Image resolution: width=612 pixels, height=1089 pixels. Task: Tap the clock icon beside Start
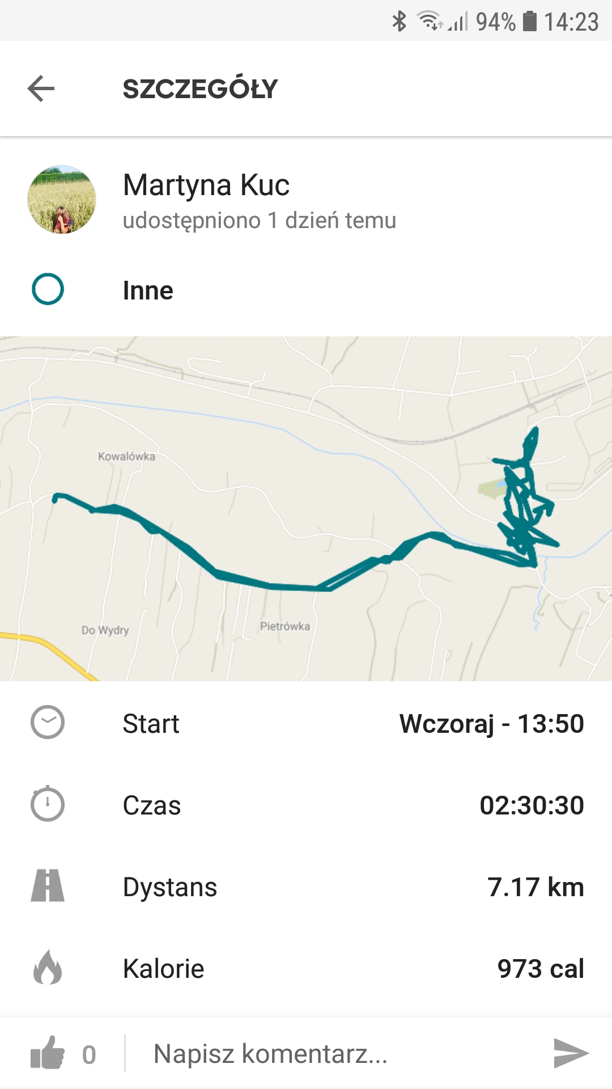48,723
